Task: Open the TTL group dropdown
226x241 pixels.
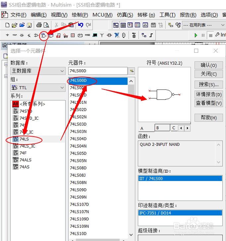Action: [x=38, y=88]
